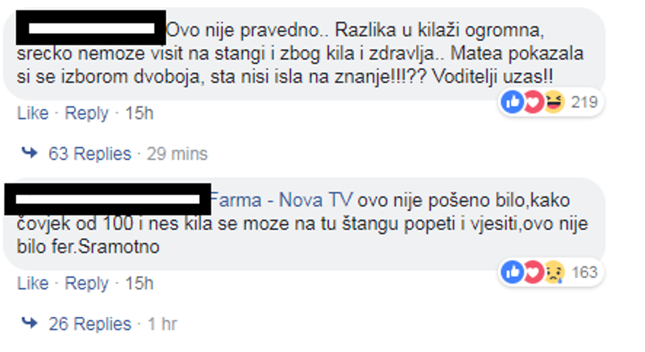This screenshot has width=645, height=352.
Task: Click the heart reaction icon on first comment
Action: point(533,102)
